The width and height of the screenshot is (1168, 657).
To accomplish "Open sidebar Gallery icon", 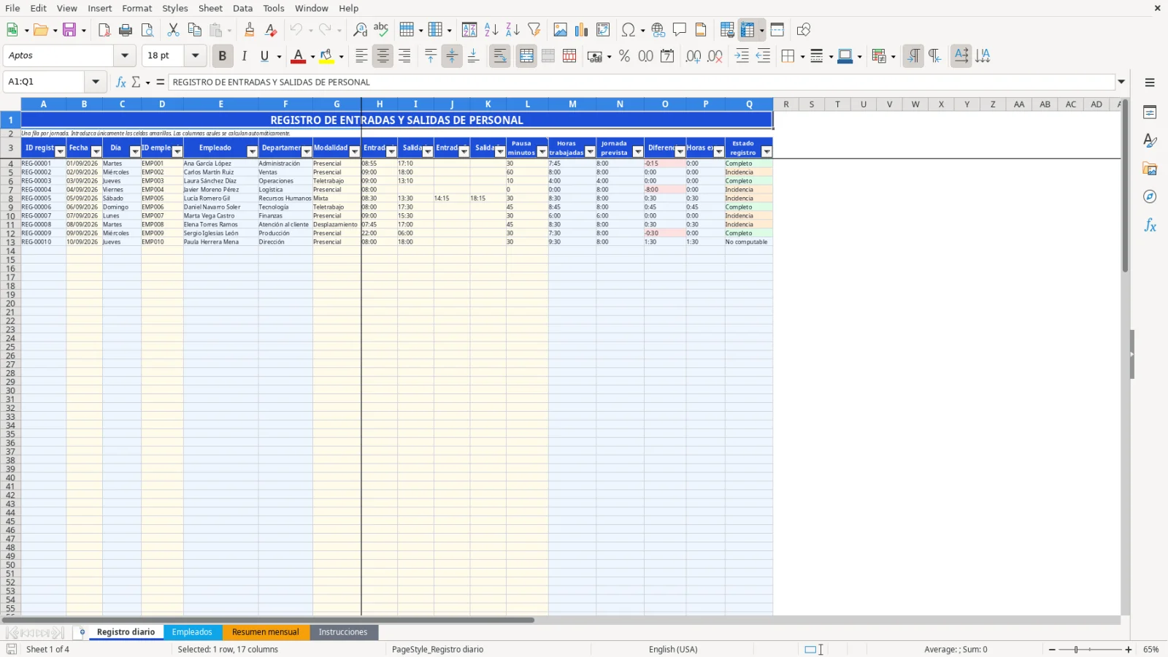I will click(x=1150, y=169).
